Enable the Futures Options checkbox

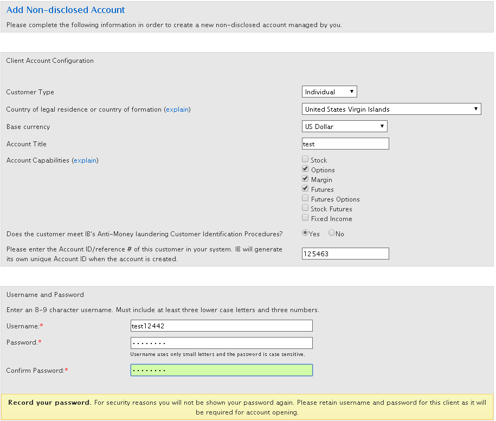[305, 199]
